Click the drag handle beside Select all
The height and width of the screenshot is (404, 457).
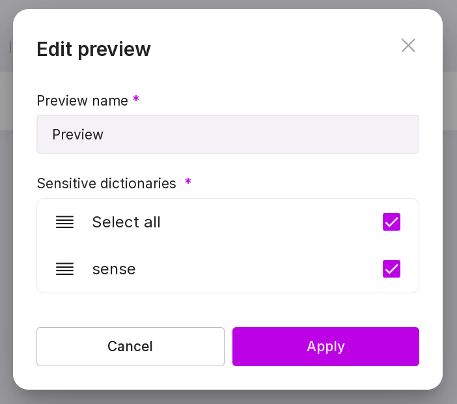tap(64, 222)
